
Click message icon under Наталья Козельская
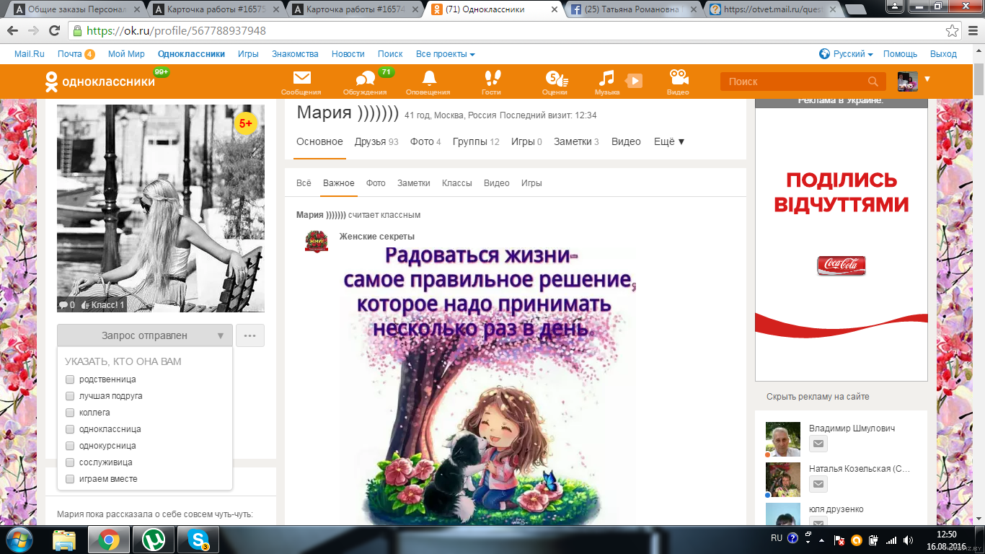pyautogui.click(x=818, y=484)
